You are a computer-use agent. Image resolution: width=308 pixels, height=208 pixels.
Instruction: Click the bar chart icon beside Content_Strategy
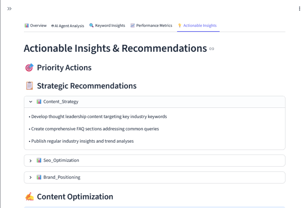39,102
